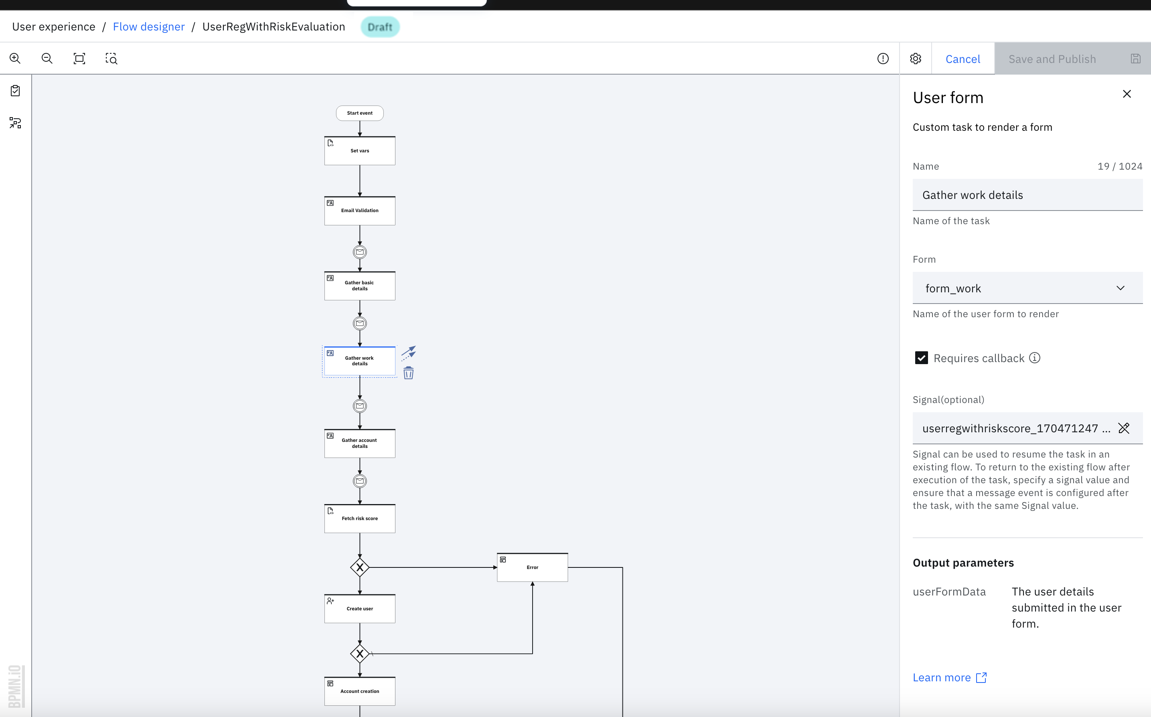Click the zoom out magnifier icon
Image resolution: width=1151 pixels, height=717 pixels.
pos(47,58)
